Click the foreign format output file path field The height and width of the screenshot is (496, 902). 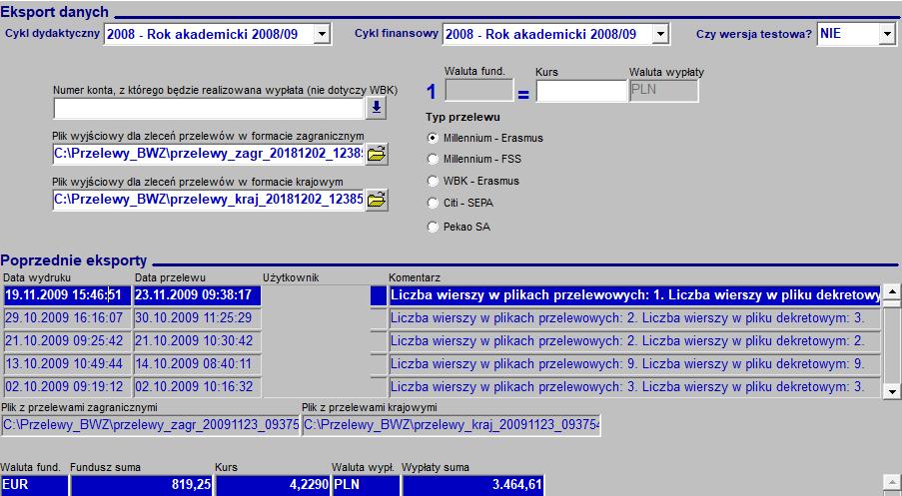208,154
